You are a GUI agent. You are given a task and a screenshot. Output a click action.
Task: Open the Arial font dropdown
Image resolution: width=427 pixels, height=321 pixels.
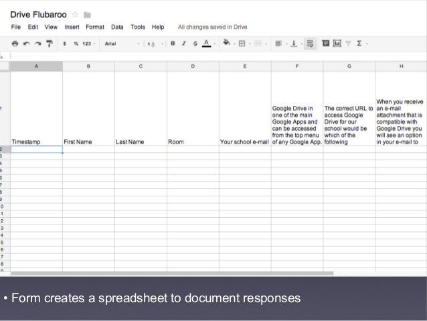coord(122,44)
